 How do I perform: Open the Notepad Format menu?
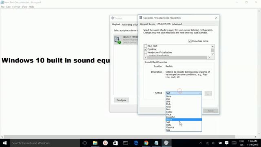16,7
